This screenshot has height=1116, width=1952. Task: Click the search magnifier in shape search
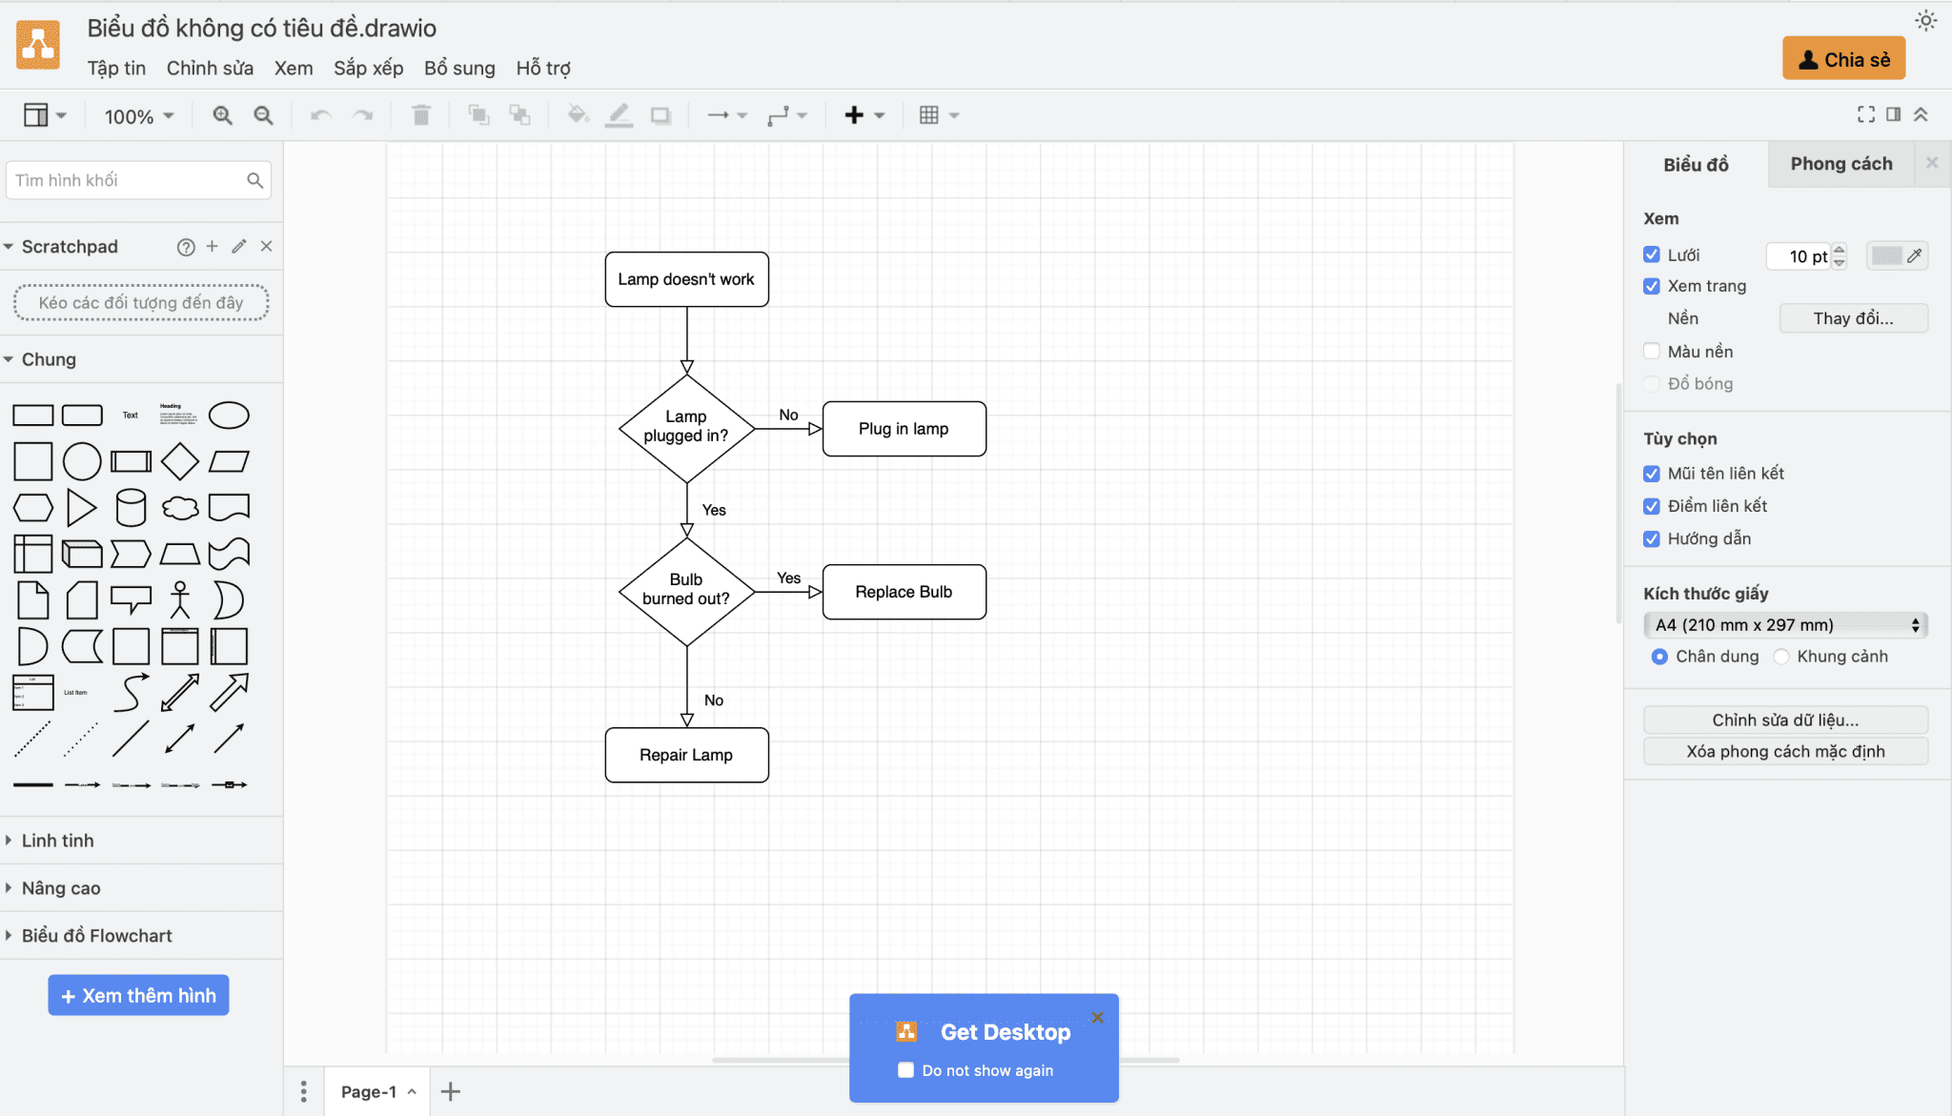click(254, 180)
